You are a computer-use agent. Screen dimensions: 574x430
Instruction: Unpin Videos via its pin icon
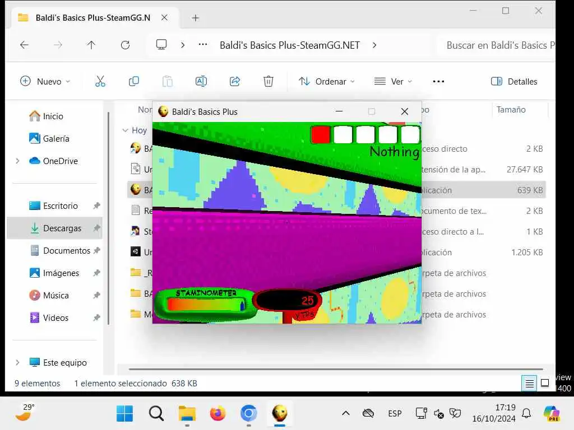96,318
